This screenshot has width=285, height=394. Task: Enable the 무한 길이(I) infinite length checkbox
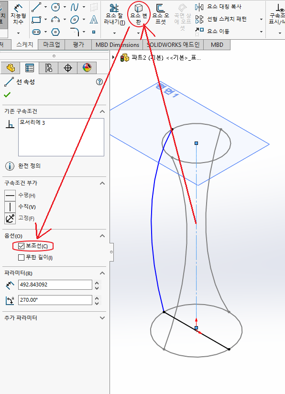coord(22,257)
